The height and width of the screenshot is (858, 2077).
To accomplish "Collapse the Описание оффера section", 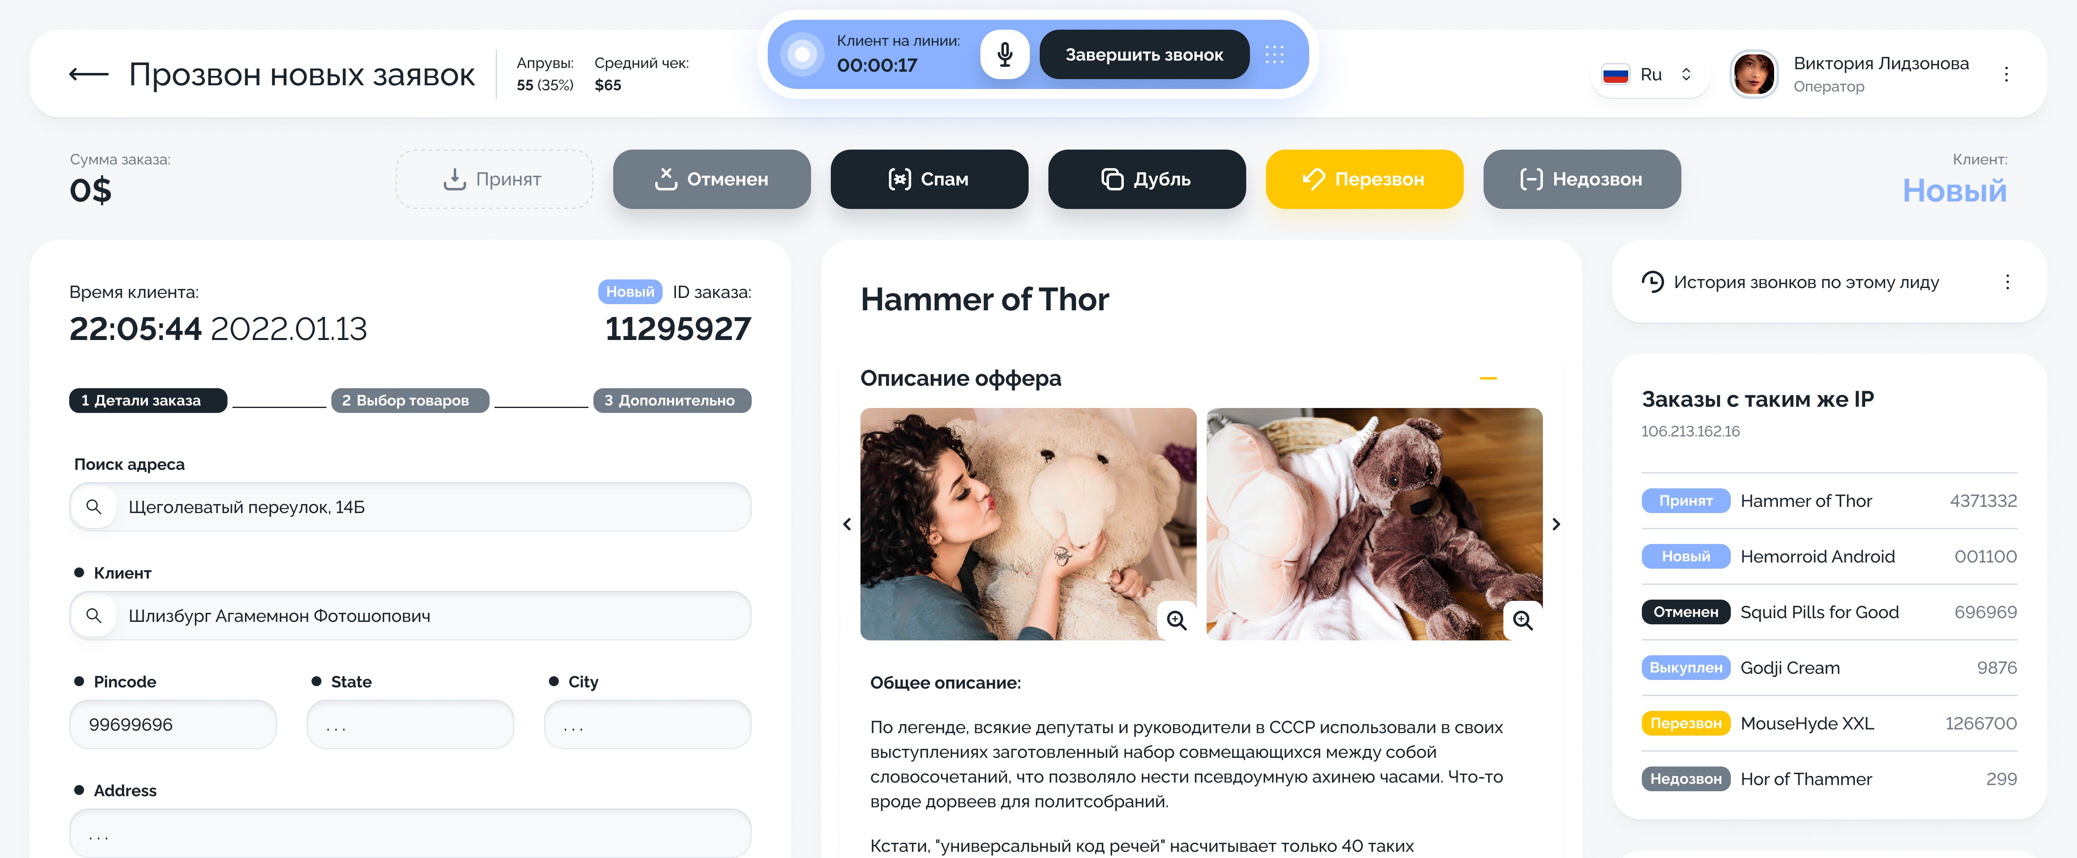I will [x=1489, y=378].
